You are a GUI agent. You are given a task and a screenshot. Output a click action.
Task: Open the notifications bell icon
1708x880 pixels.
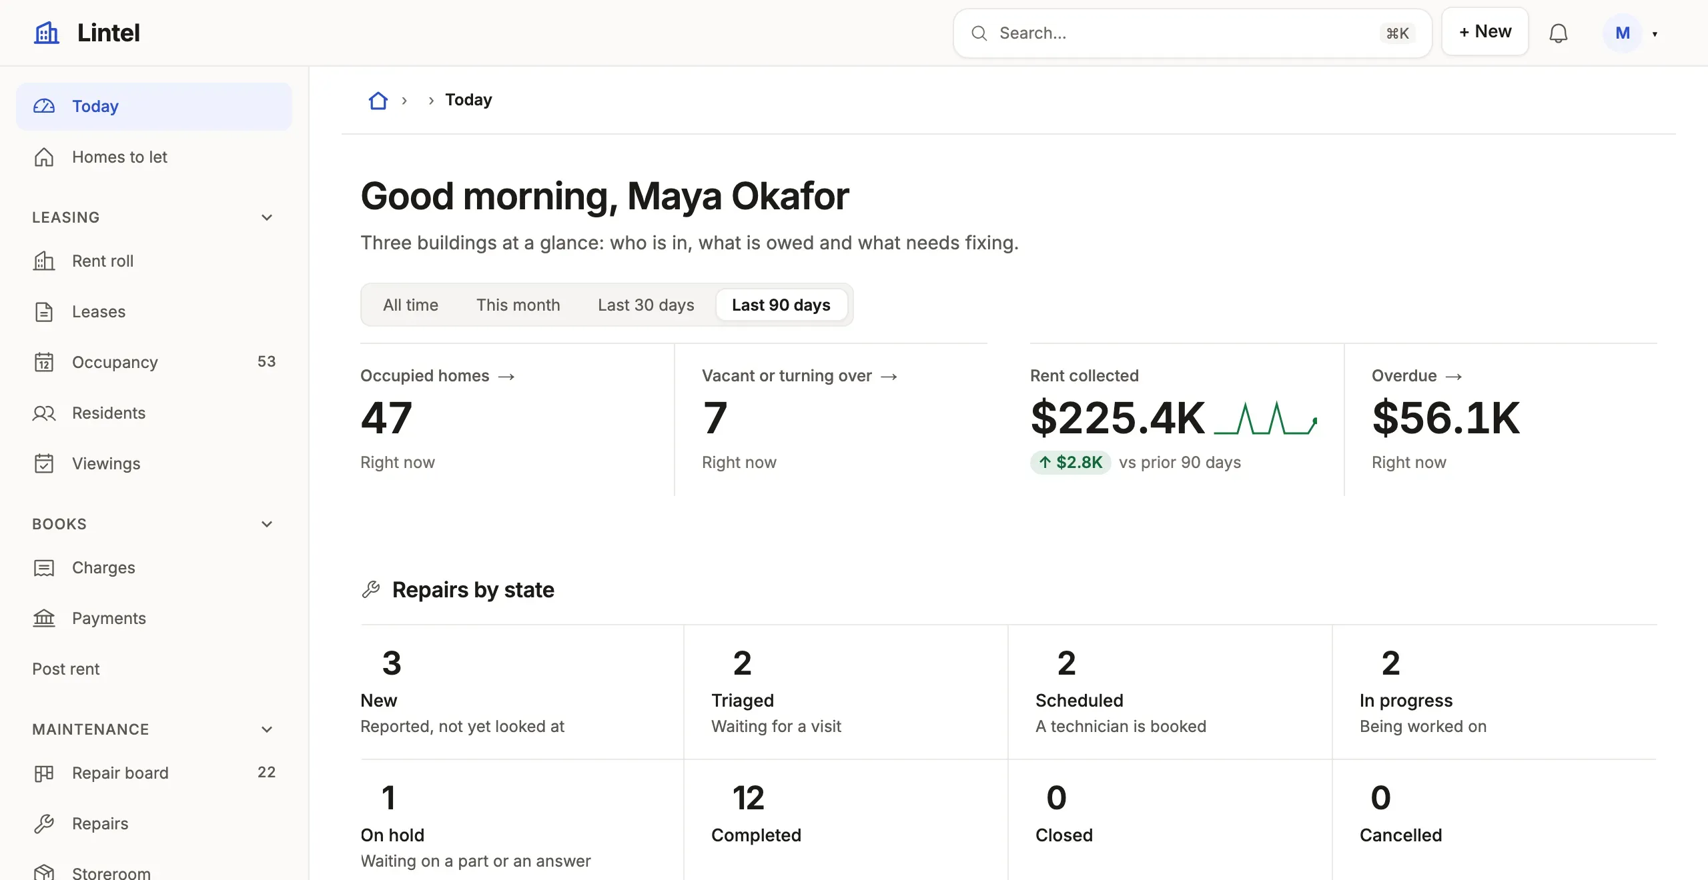(1558, 33)
